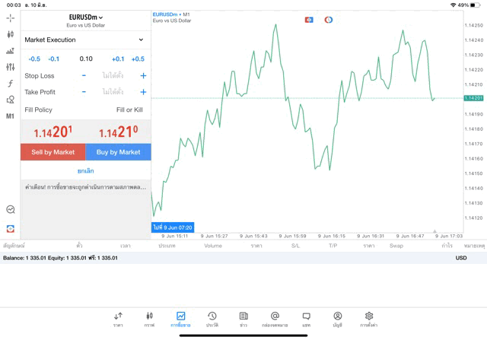This screenshot has width=487, height=340.
Task: Open the History tab clock icon
Action: (x=212, y=319)
